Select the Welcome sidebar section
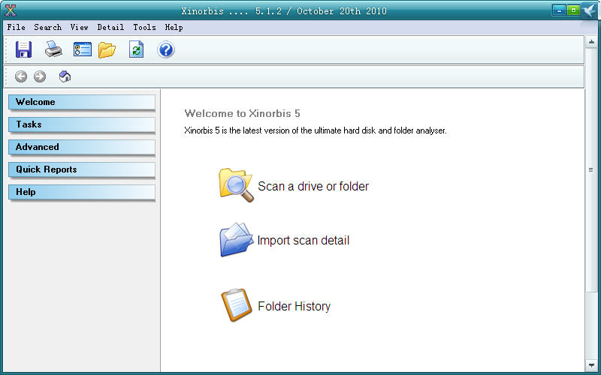The image size is (601, 375). coord(81,102)
